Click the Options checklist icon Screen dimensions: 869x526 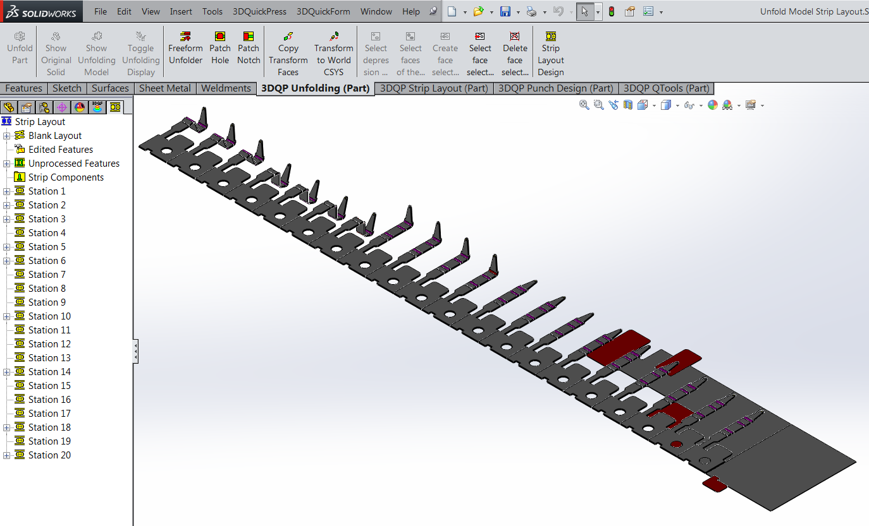click(x=648, y=11)
